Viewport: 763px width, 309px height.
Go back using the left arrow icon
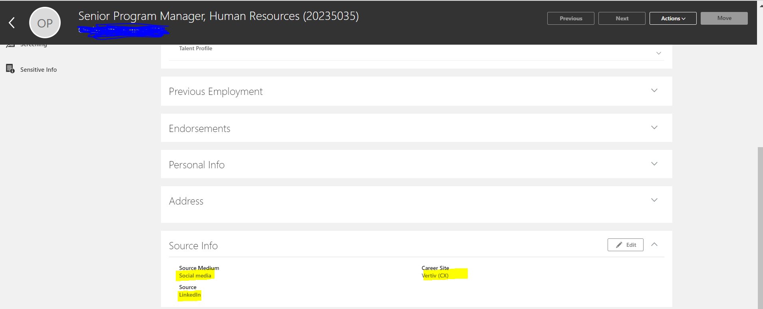point(12,23)
